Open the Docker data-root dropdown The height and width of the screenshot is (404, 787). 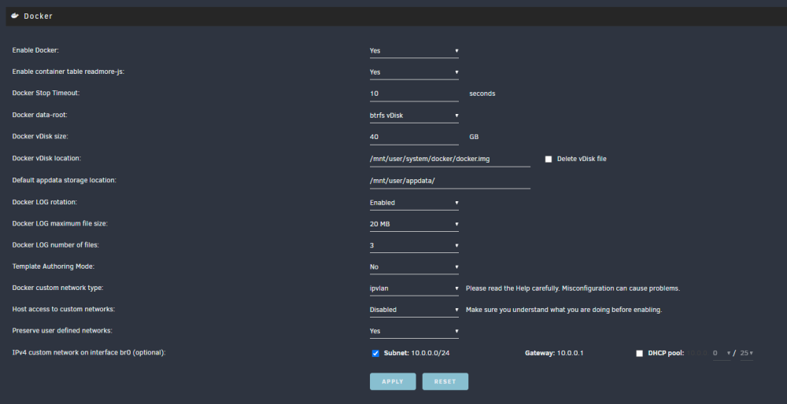[x=414, y=116]
